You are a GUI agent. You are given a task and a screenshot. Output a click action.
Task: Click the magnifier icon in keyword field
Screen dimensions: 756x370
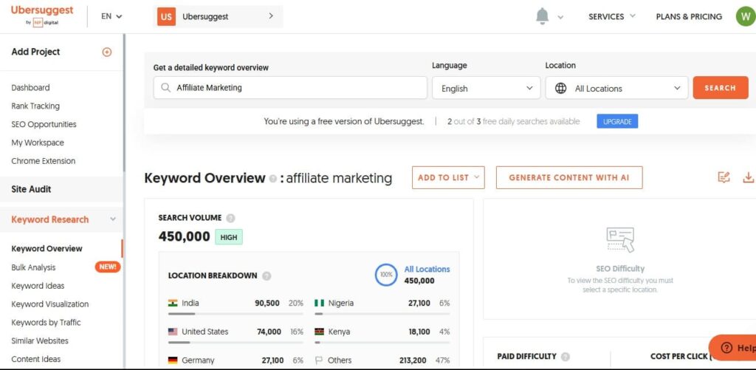click(x=166, y=88)
